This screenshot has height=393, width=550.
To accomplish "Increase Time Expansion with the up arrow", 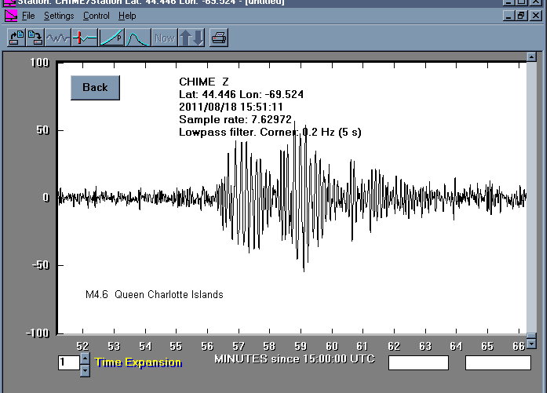I will point(85,358).
